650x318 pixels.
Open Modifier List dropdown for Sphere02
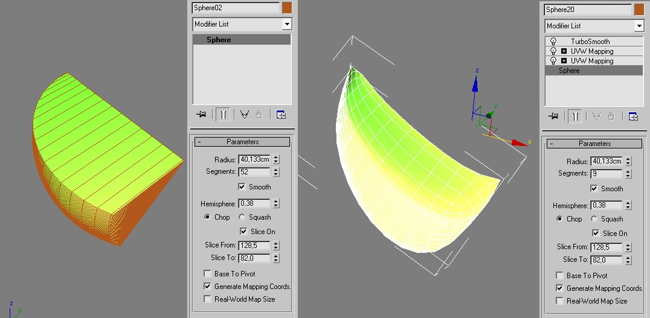(287, 24)
